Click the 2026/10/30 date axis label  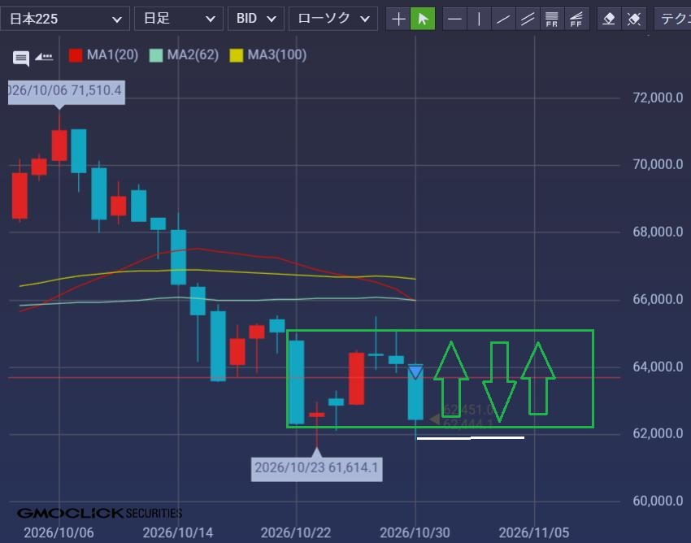[415, 533]
